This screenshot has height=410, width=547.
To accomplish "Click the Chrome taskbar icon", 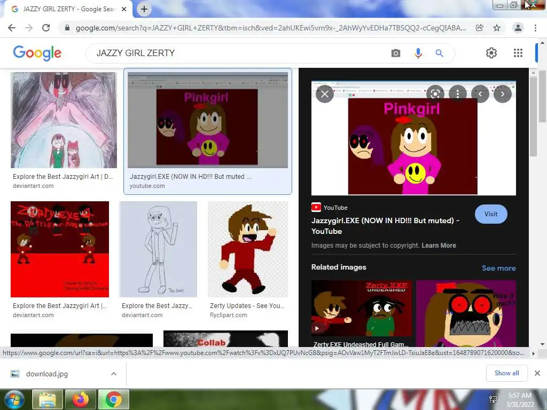I will click(114, 399).
